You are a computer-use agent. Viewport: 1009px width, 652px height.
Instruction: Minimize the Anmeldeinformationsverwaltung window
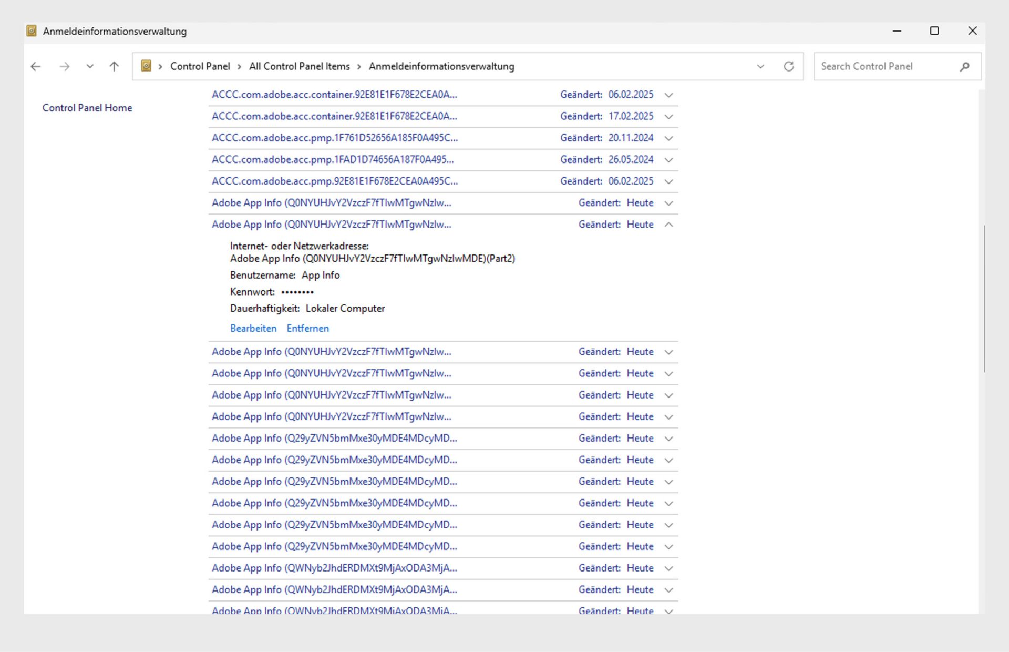[x=897, y=31]
